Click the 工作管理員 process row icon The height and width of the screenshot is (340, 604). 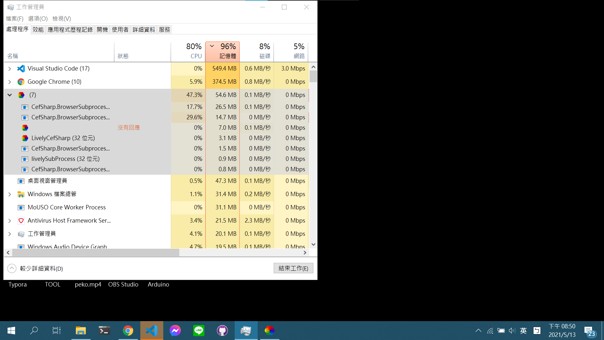(21, 234)
